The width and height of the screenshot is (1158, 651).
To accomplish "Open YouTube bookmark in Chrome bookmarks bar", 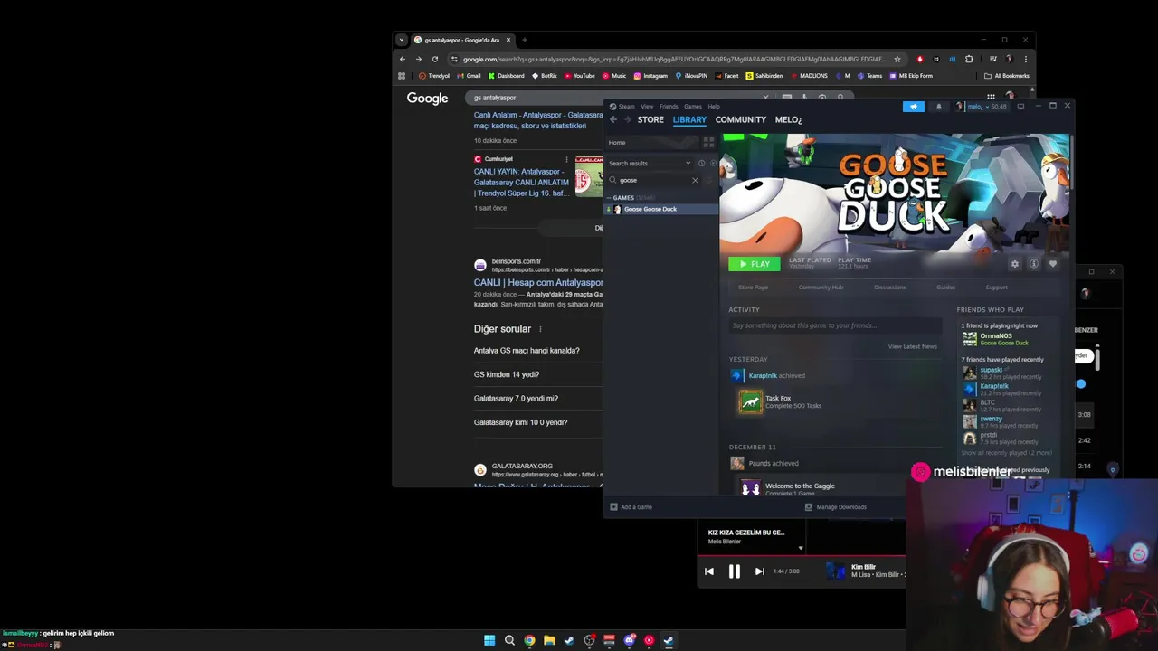I will 579,76.
